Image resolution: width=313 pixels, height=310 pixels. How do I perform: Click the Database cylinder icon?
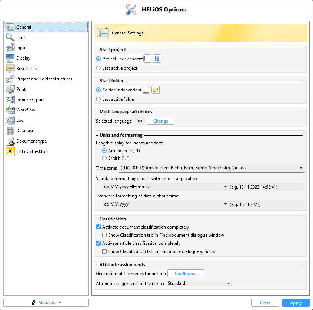click(10, 131)
